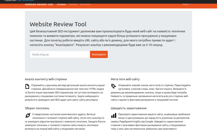Click the Збирач посилань heading
Viewport: 217px width, 136px height.
pos(37,108)
